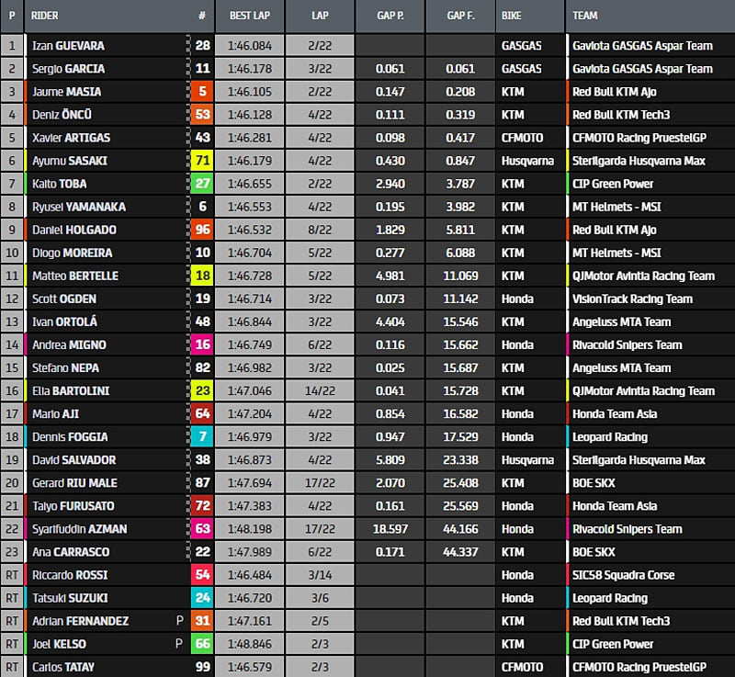Click the TEAM column header
Screen dimensions: 735x677
pyautogui.click(x=585, y=16)
